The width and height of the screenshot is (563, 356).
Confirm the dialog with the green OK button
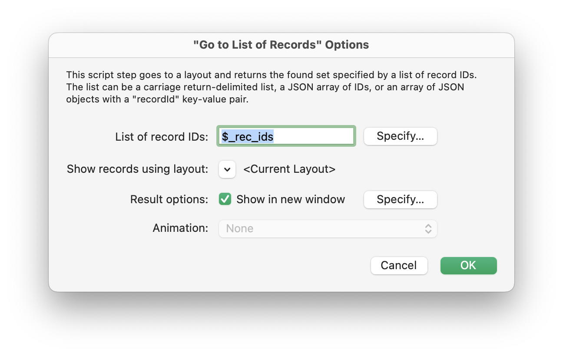coord(468,266)
